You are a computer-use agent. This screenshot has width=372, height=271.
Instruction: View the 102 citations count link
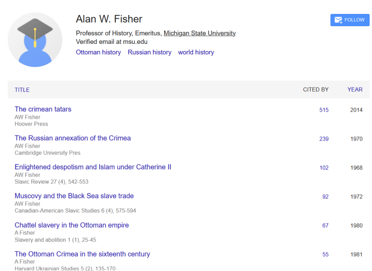point(324,168)
